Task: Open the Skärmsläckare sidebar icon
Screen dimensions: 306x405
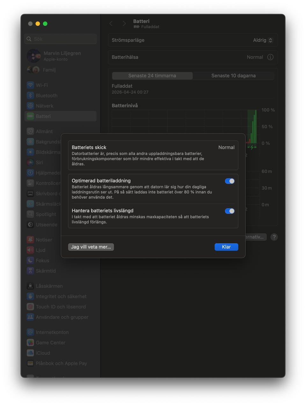Action: tap(30, 204)
